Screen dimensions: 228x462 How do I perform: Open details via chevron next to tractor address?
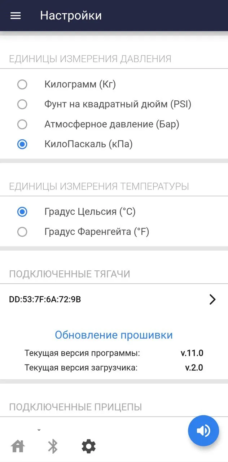coord(212,299)
